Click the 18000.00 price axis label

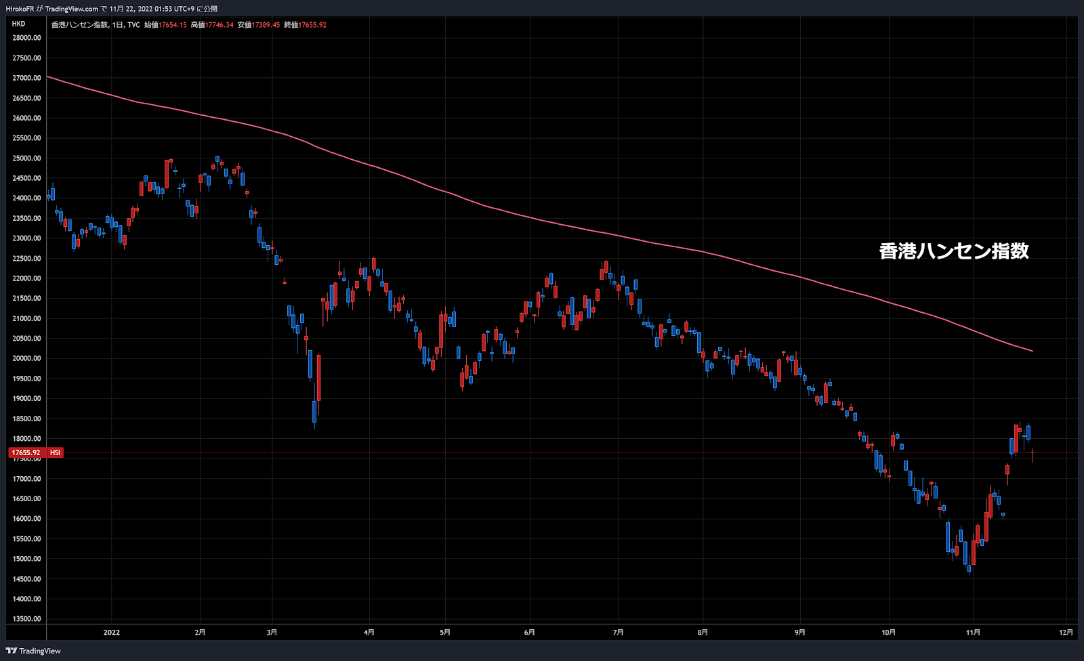[x=26, y=439]
